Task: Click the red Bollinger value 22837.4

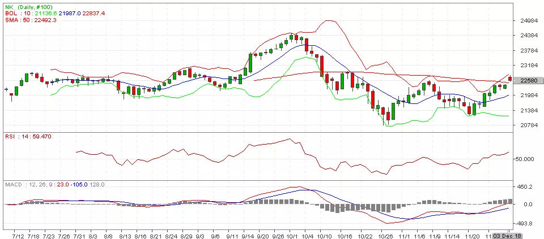Action: 94,13
